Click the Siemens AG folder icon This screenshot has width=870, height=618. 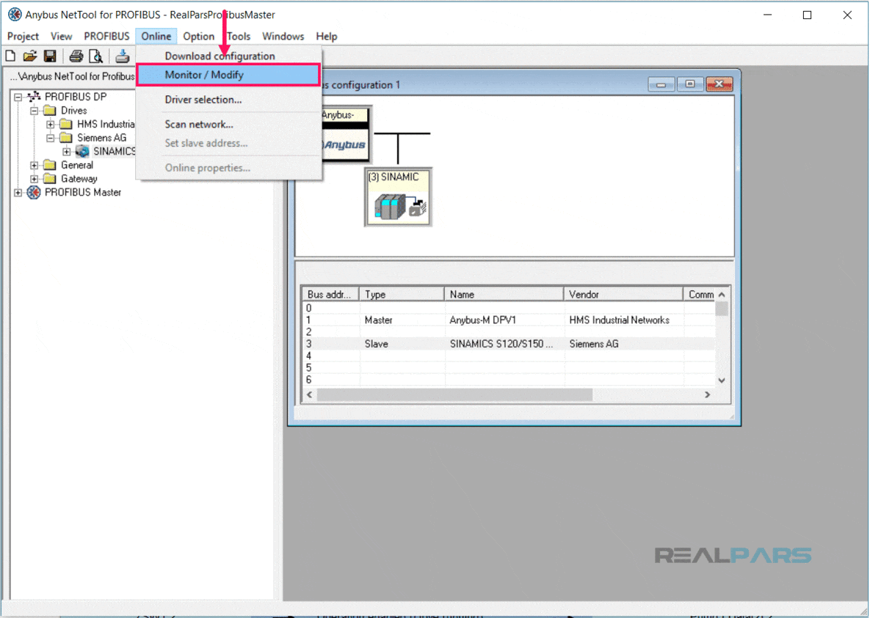66,138
